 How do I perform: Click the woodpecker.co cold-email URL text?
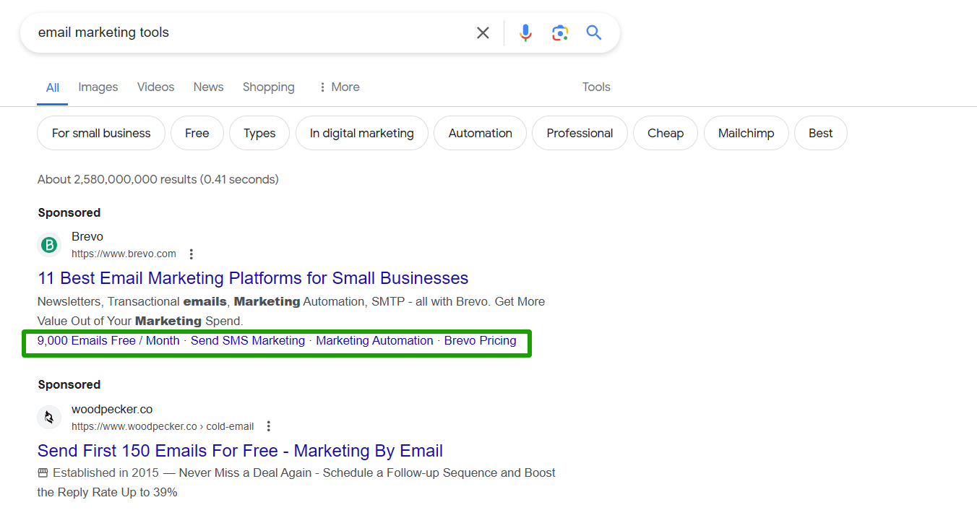tap(163, 426)
